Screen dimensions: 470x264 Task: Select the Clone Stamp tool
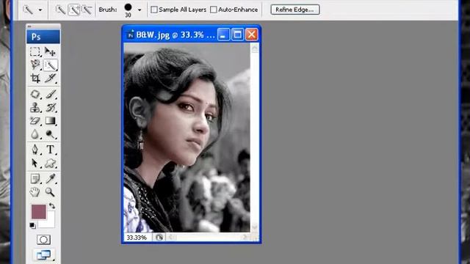[x=35, y=108]
